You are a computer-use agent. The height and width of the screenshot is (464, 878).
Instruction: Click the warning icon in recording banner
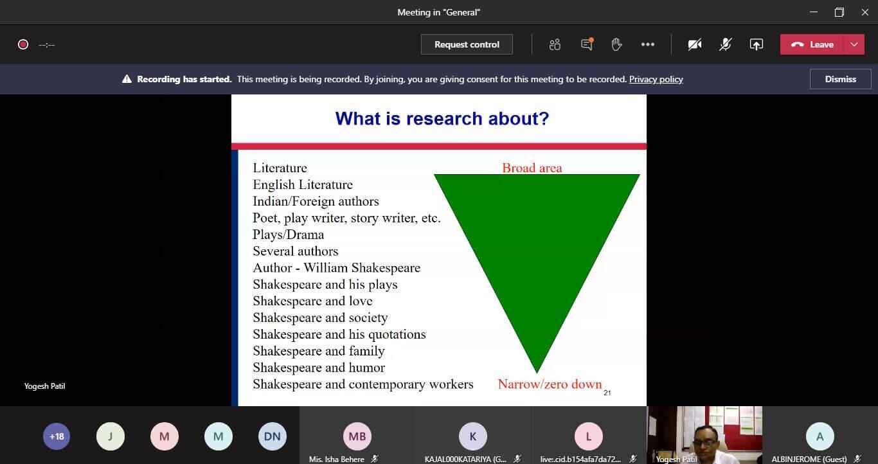[x=127, y=79]
